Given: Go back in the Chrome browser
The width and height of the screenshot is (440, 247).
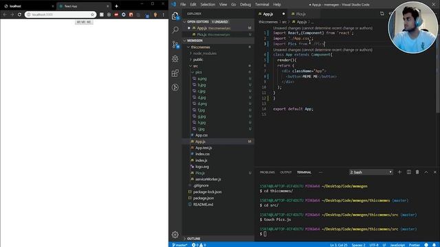Looking at the screenshot, I should click(x=5, y=14).
